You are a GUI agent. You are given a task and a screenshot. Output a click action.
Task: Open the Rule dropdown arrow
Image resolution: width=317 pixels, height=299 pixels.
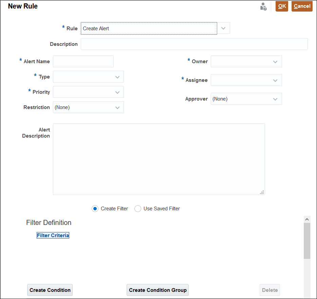[x=223, y=28]
